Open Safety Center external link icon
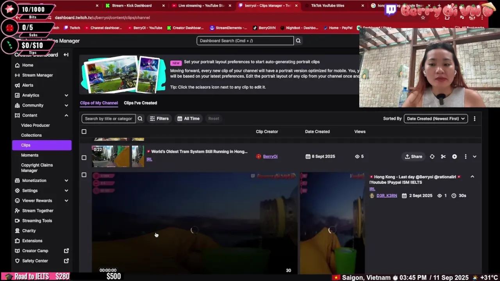The width and height of the screenshot is (500, 281). [x=66, y=261]
